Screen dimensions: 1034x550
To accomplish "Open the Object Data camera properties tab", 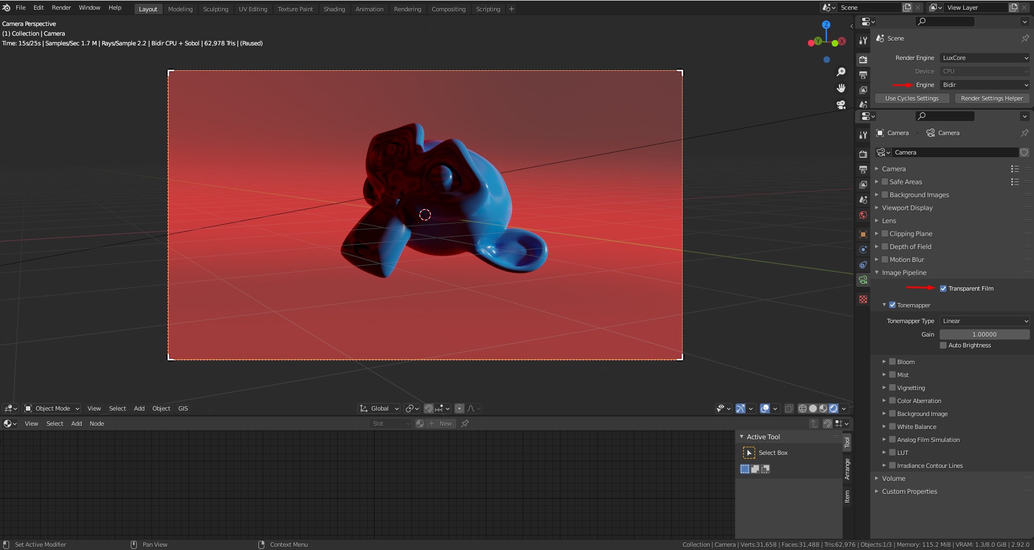I will (863, 280).
